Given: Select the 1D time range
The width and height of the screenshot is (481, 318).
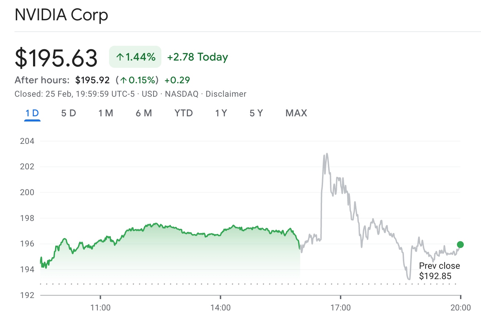Looking at the screenshot, I should click(x=32, y=113).
